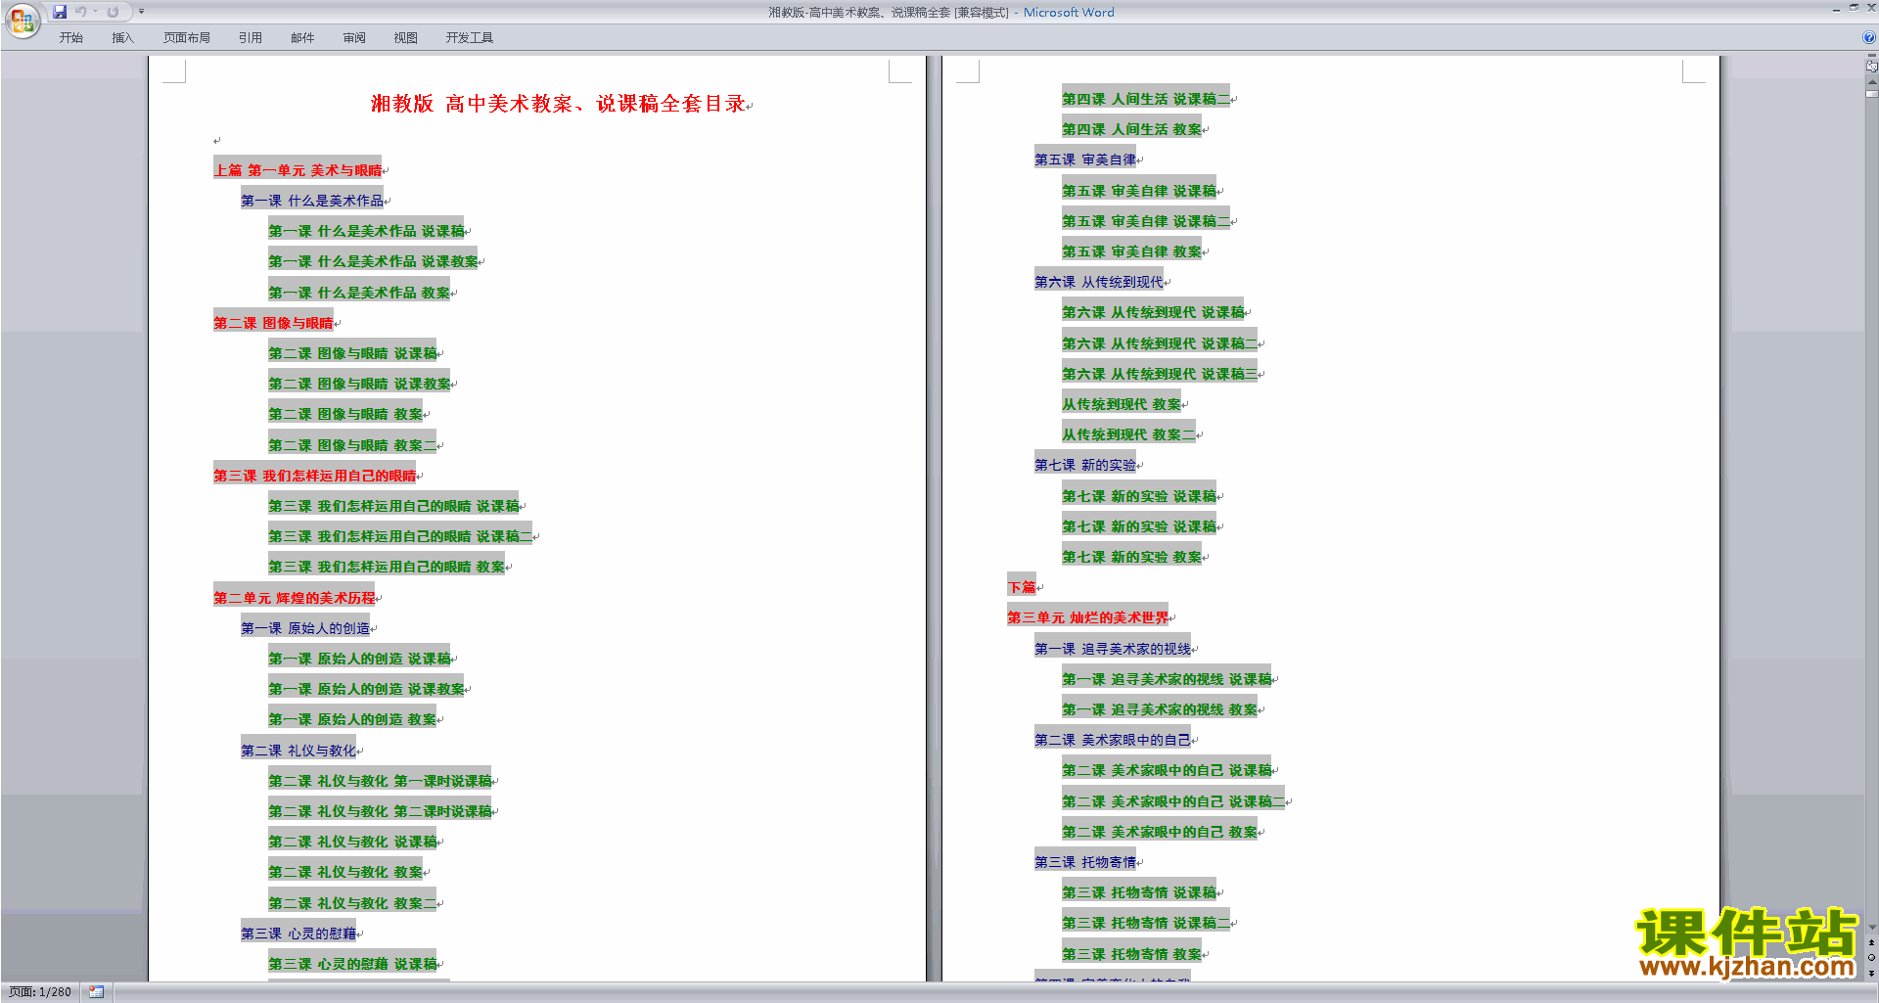Restore down the Word window
The height and width of the screenshot is (1003, 1879).
coord(1854,8)
